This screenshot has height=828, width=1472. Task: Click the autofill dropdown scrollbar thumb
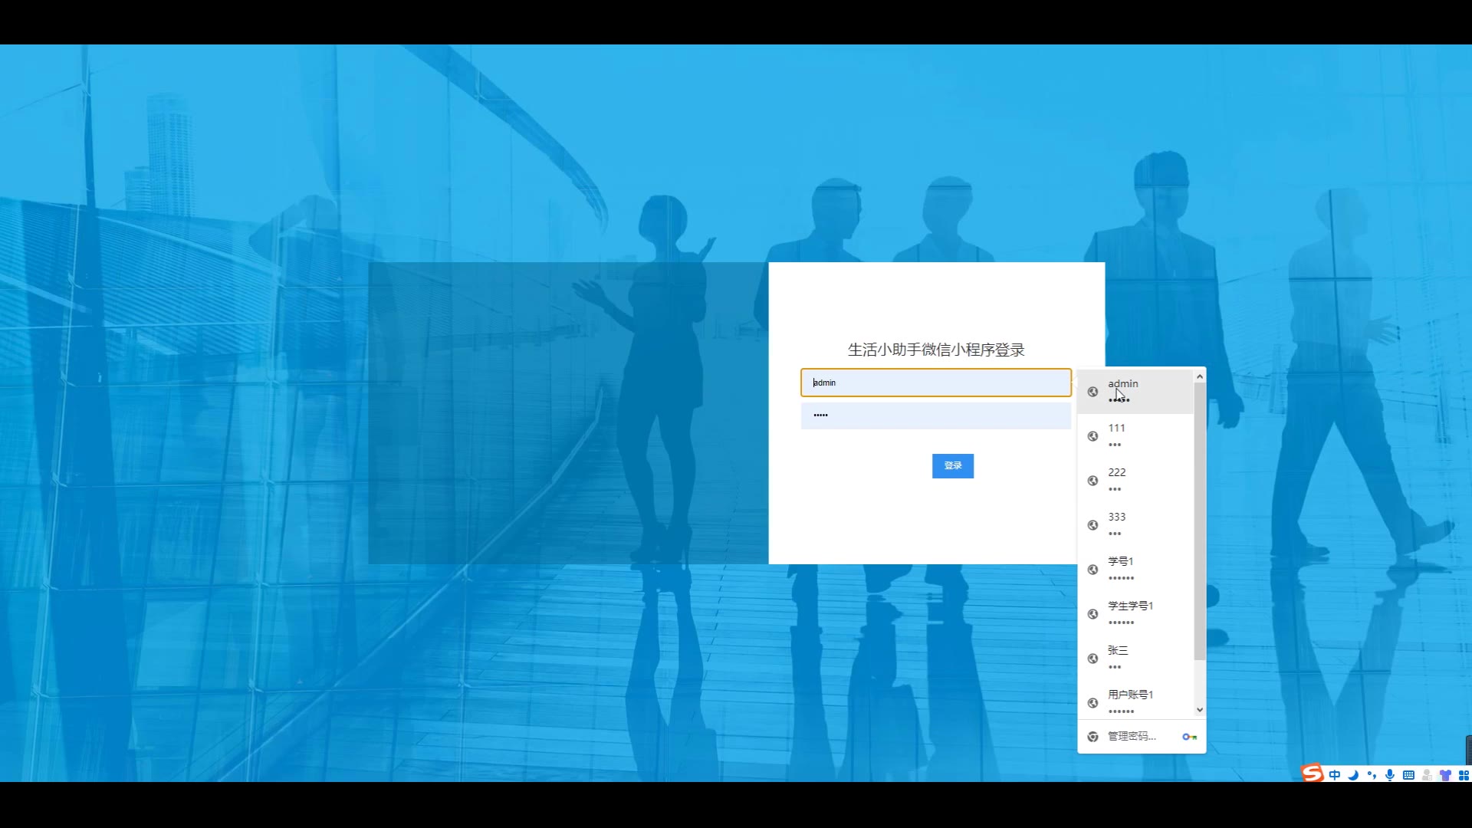pyautogui.click(x=1200, y=521)
